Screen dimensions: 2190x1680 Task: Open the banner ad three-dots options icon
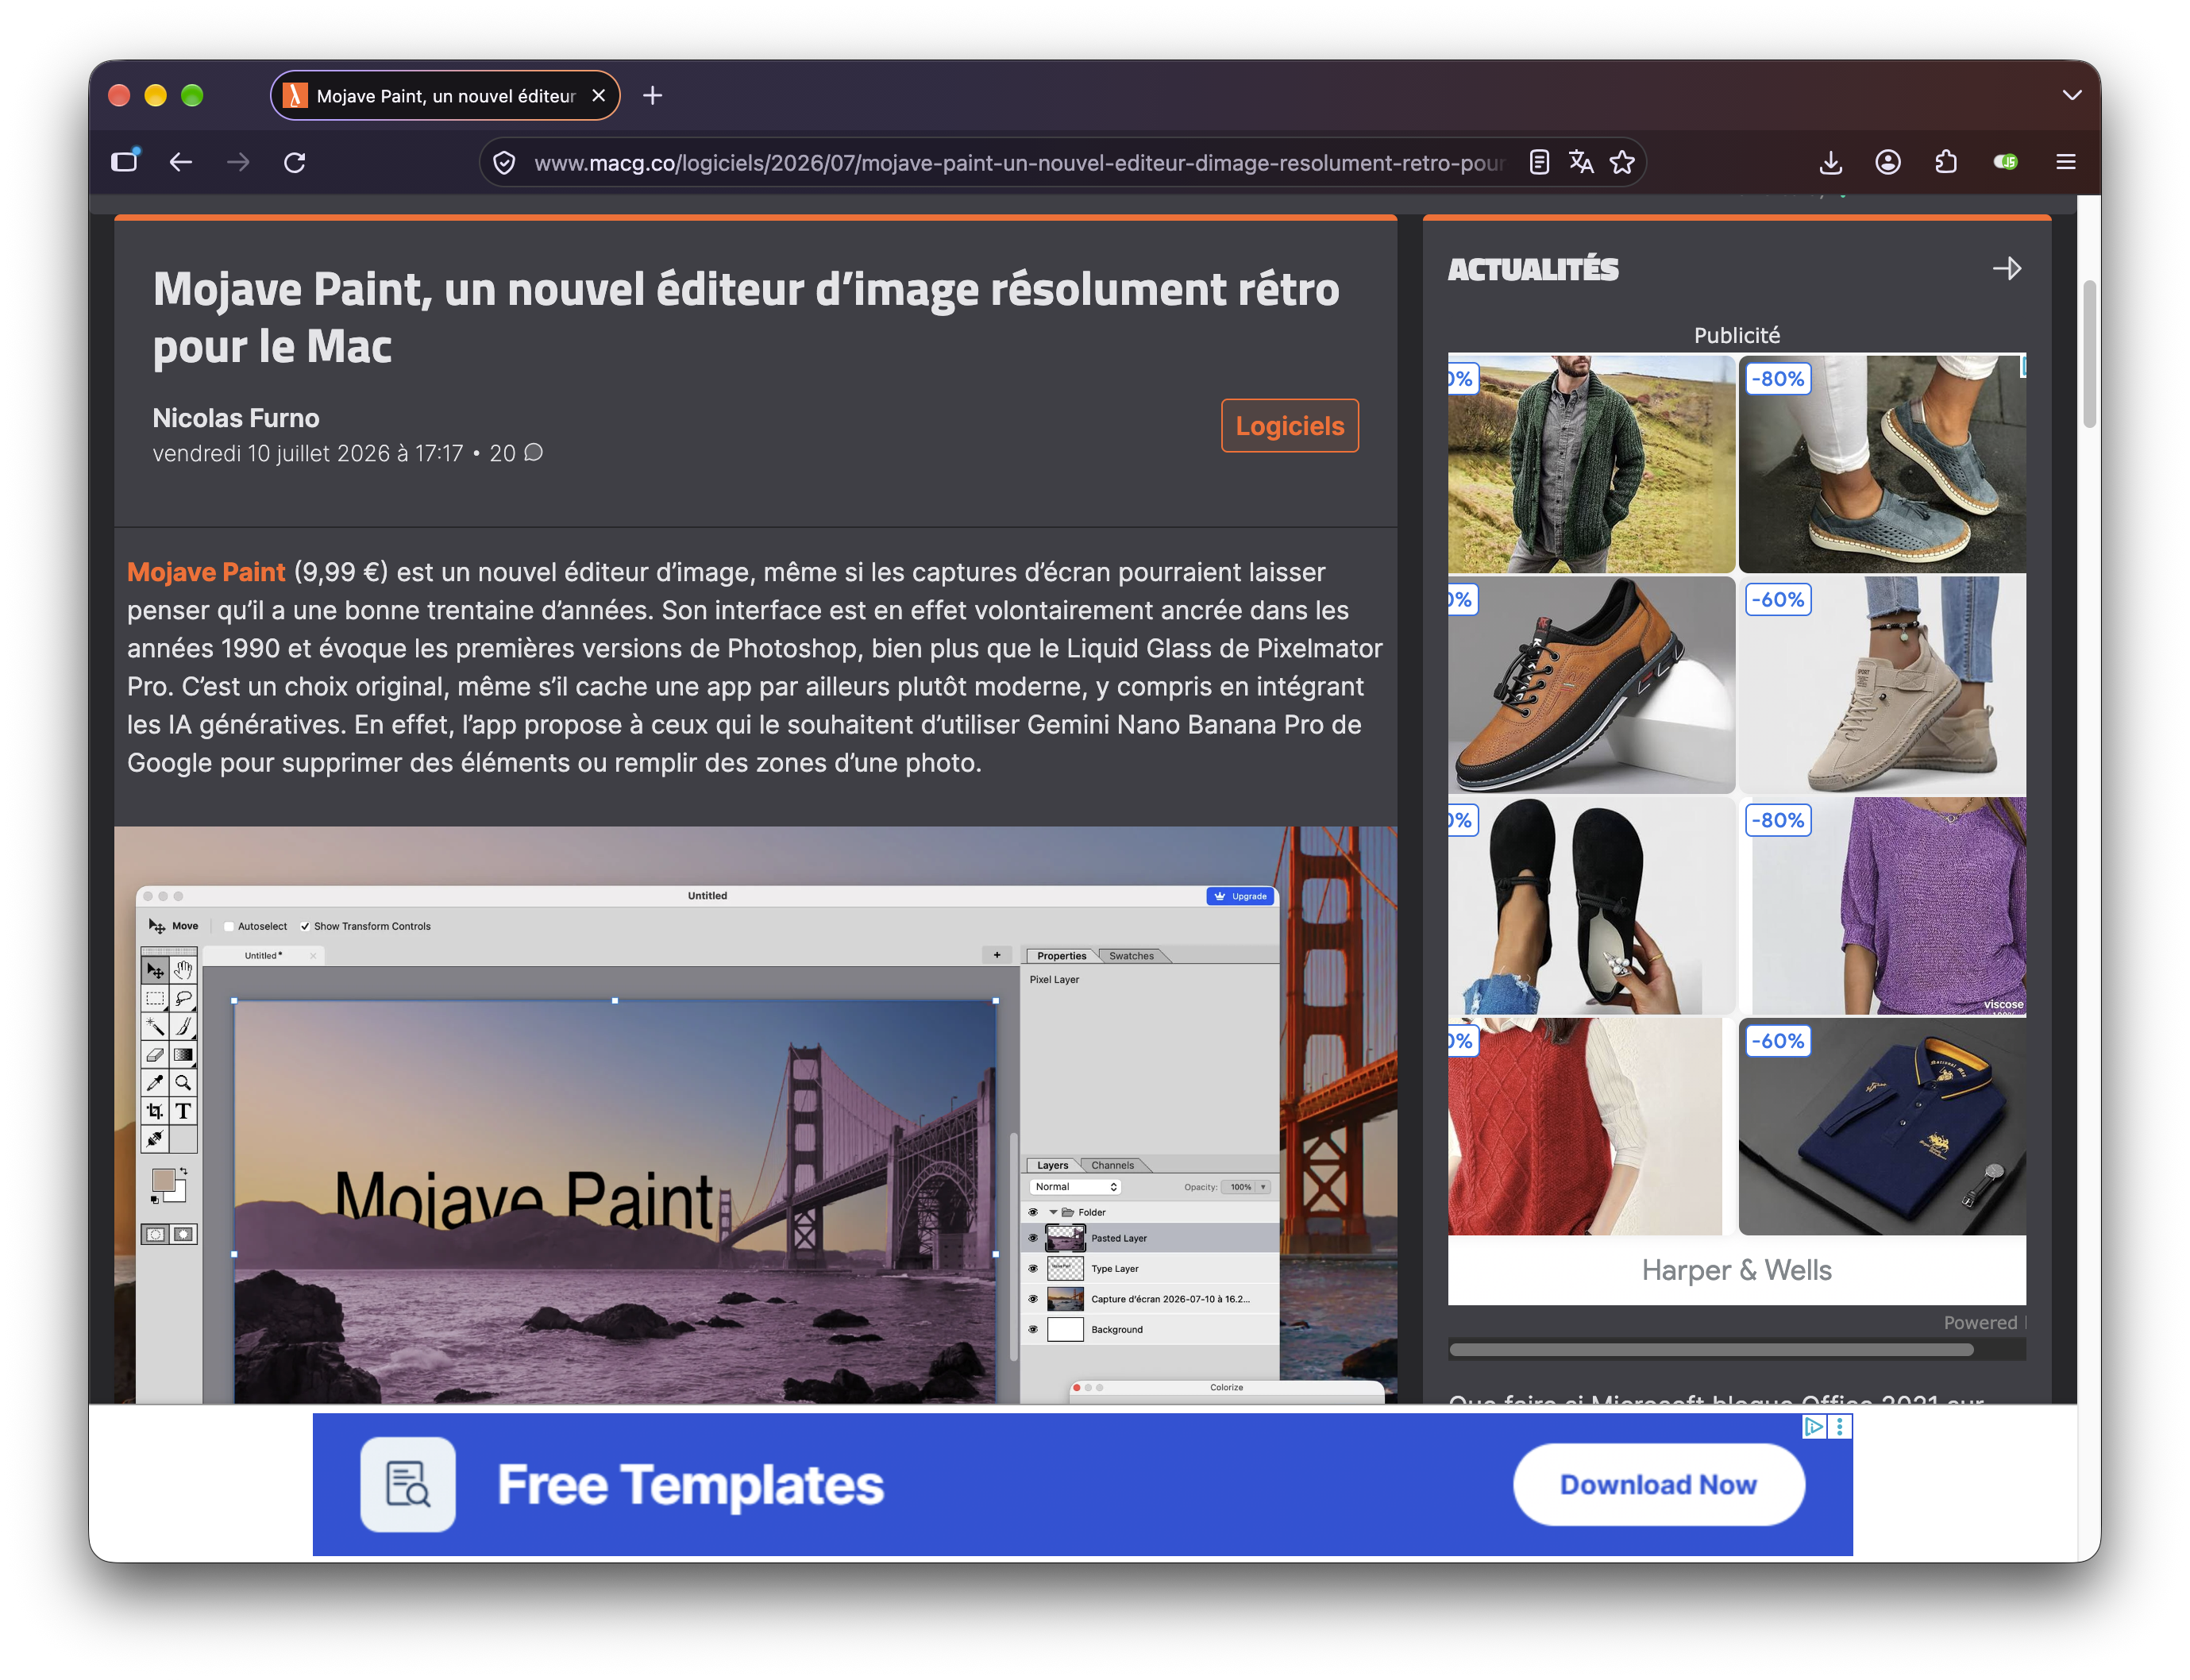coord(1840,1427)
